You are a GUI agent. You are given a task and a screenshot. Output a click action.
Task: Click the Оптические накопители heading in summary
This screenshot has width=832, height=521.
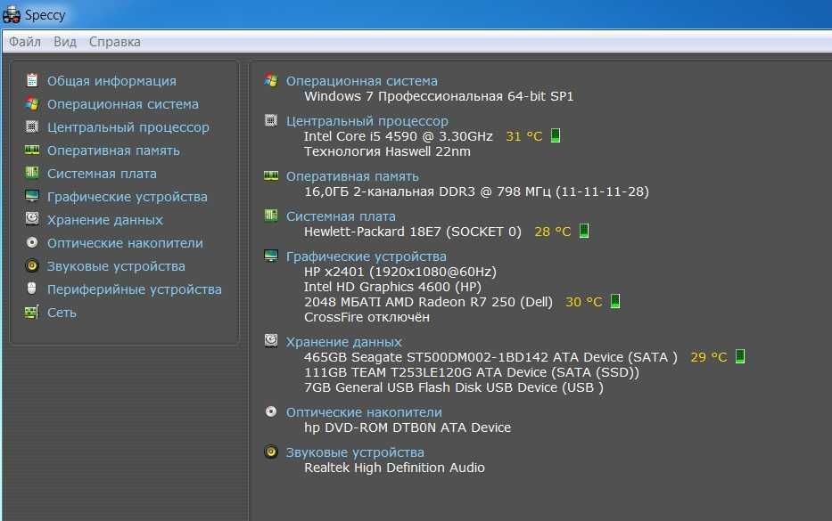pyautogui.click(x=364, y=412)
